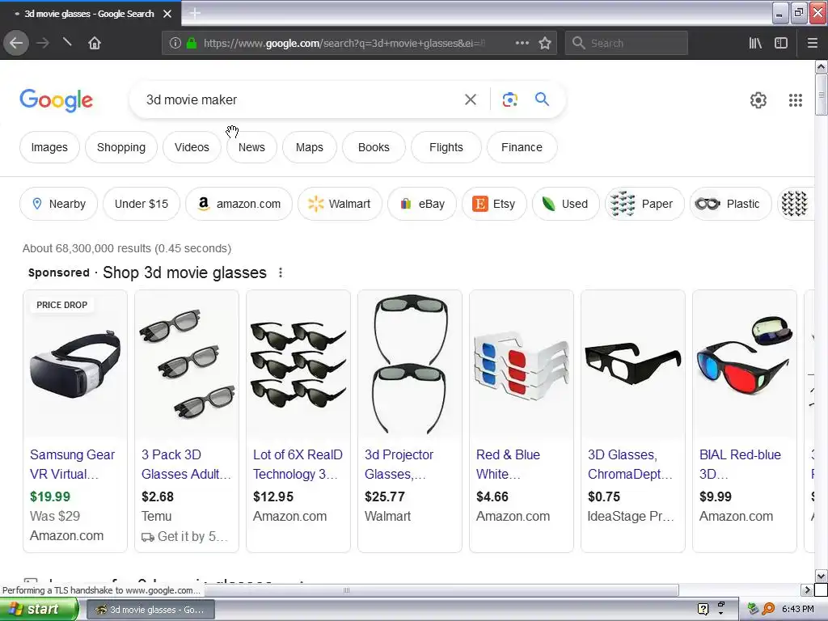Open the Firefox library icon
Screen dimensions: 828x621
(x=755, y=44)
